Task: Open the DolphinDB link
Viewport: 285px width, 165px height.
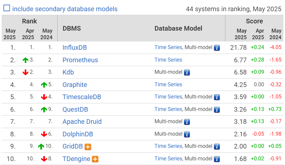Action: [x=78, y=134]
